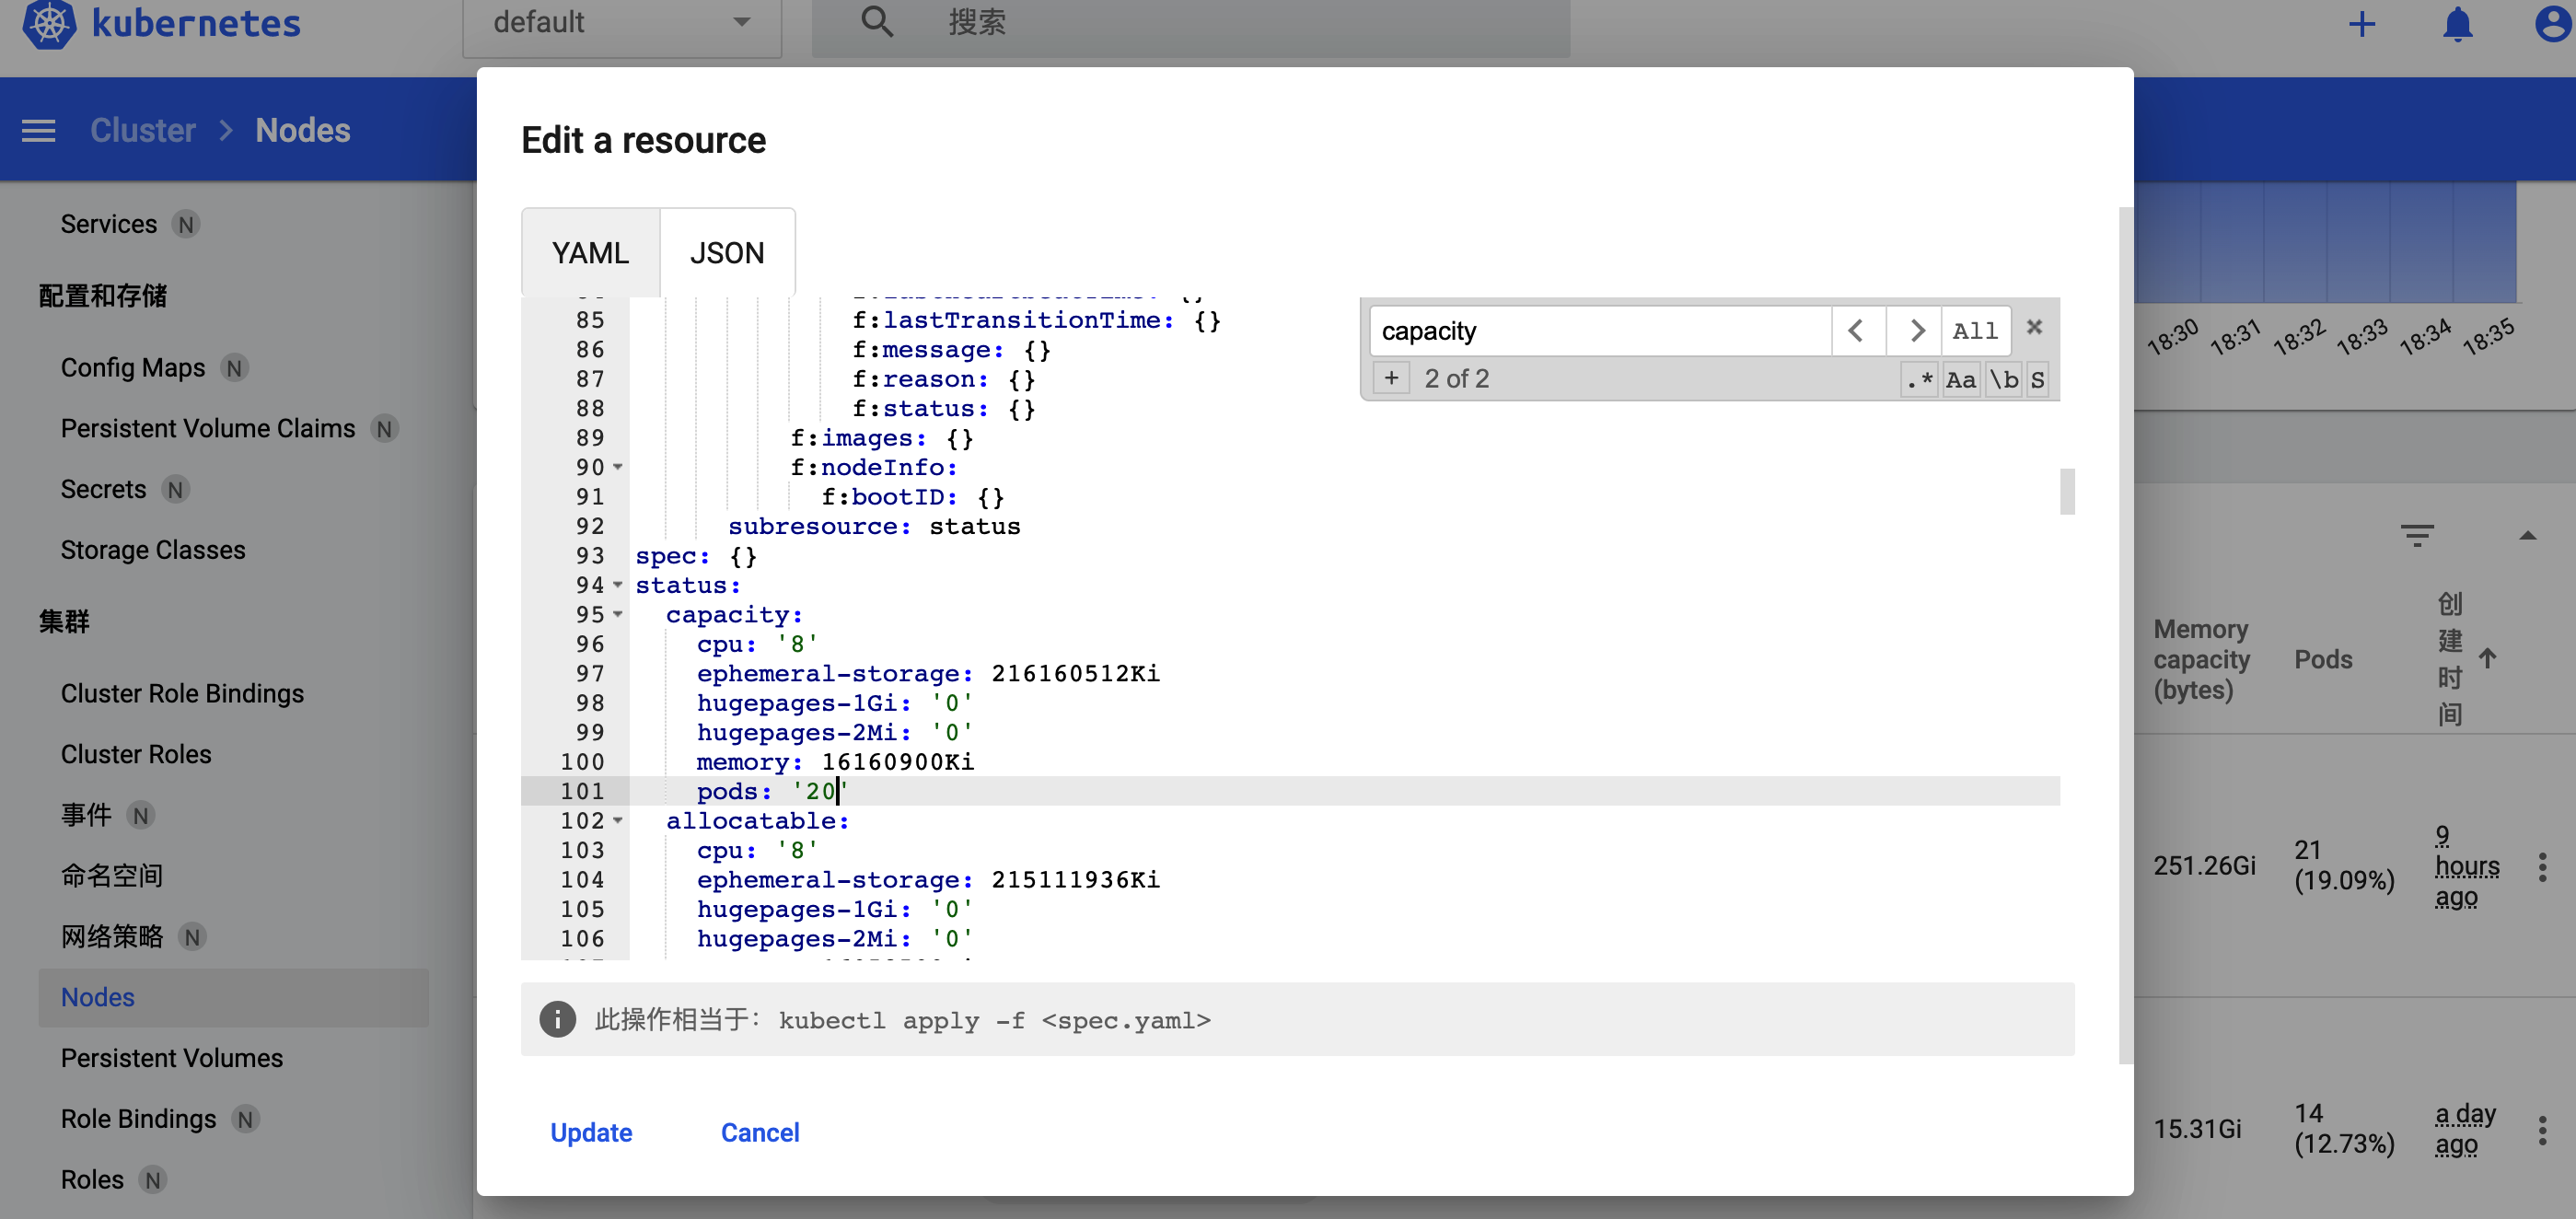The width and height of the screenshot is (2576, 1219).
Task: Close the editor search box
Action: click(2033, 328)
